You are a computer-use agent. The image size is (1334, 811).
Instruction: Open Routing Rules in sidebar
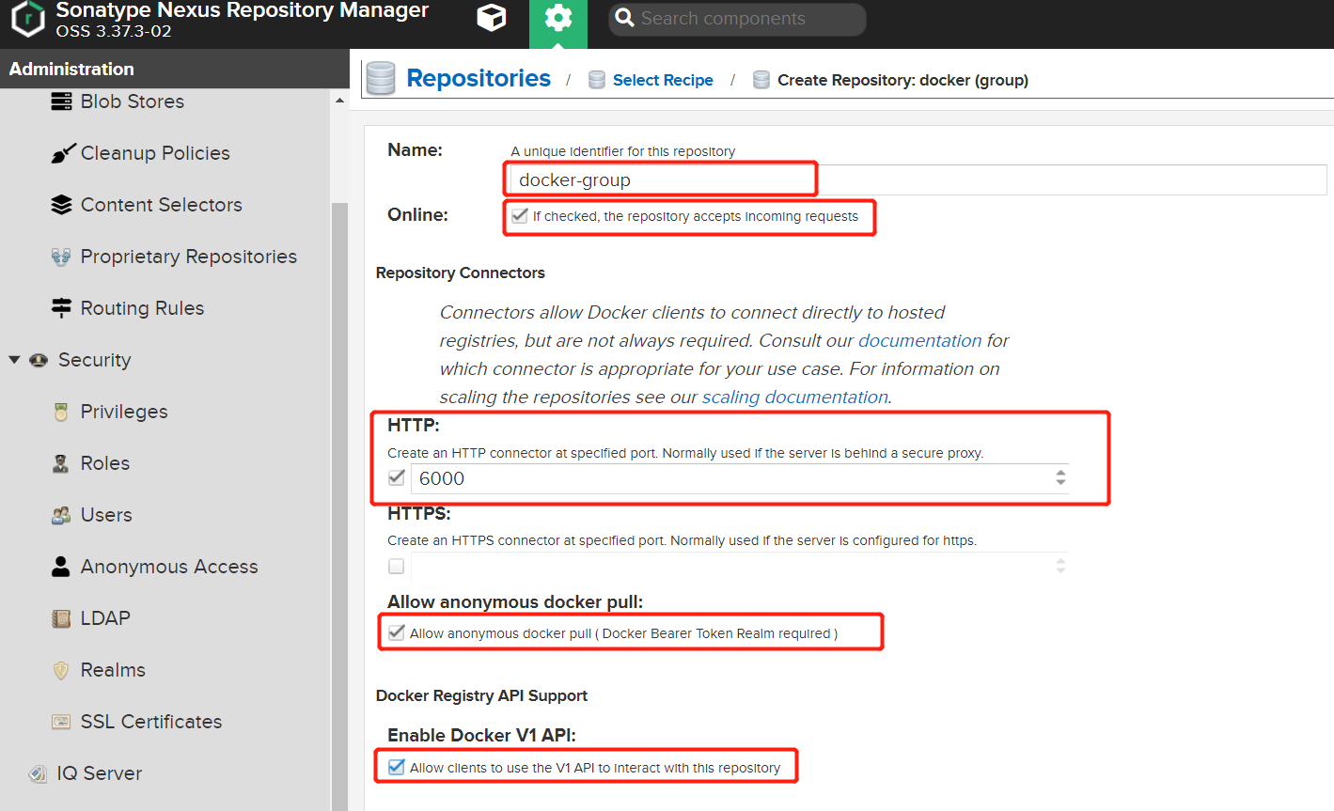click(x=142, y=308)
